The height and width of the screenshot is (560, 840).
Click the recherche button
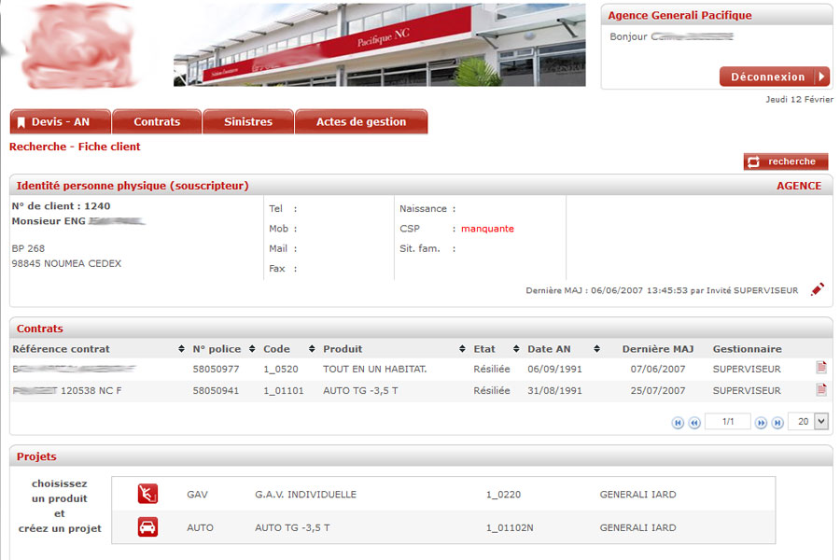785,161
